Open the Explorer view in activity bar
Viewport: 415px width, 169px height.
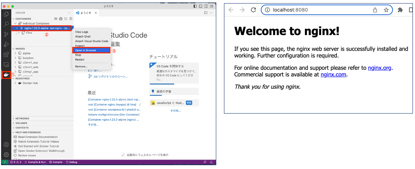point(6,14)
